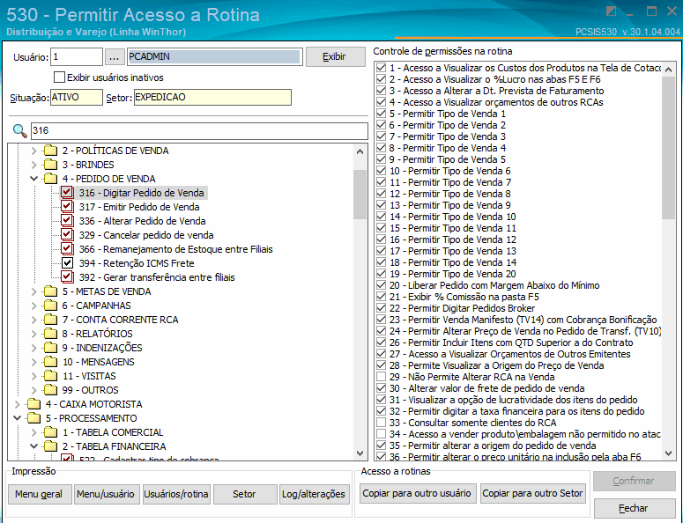Click the Setor print button
Viewport: 683px width, 523px height.
coord(245,494)
